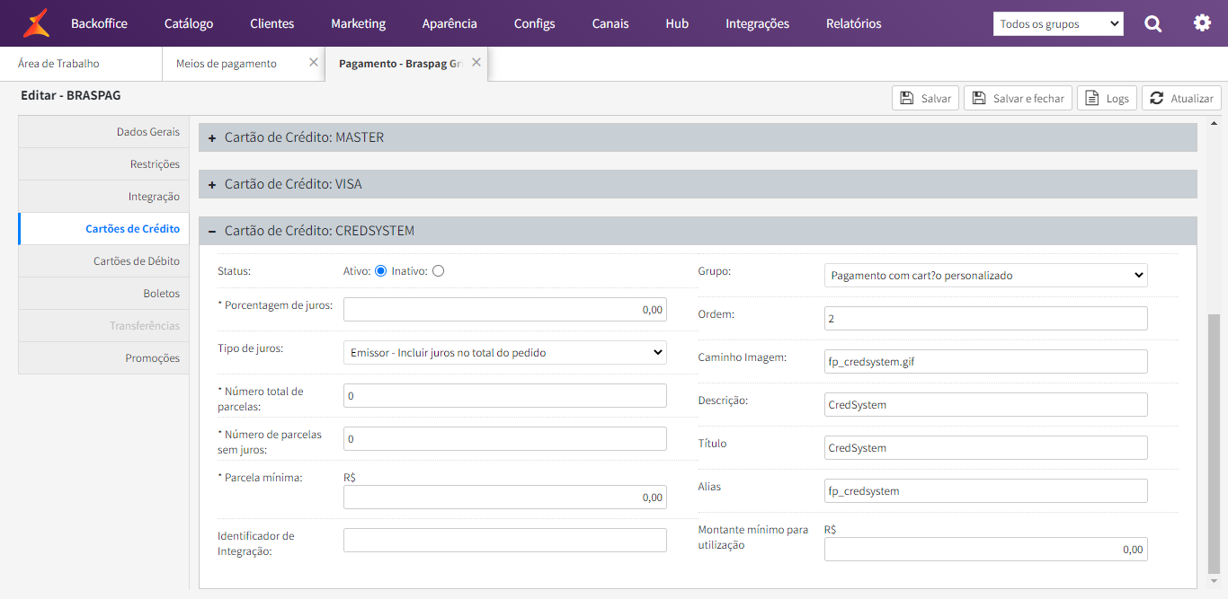Screen dimensions: 1228x599
Task: Select the Ativo status radio button
Action: click(x=380, y=271)
